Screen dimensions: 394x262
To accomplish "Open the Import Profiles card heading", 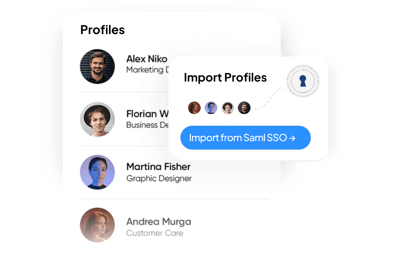I will 226,78.
